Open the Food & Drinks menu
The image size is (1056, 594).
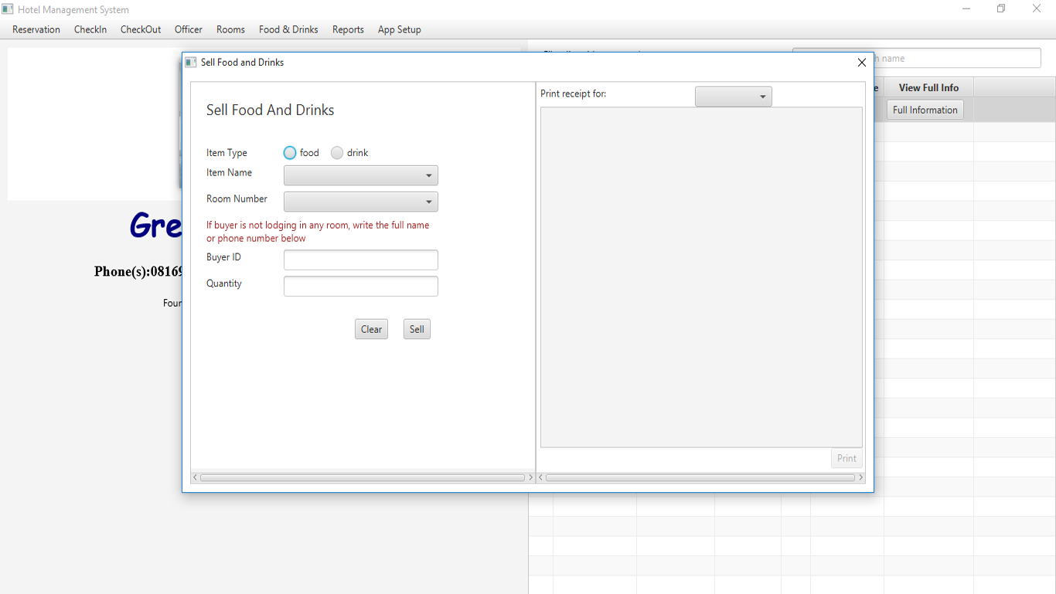pos(288,29)
